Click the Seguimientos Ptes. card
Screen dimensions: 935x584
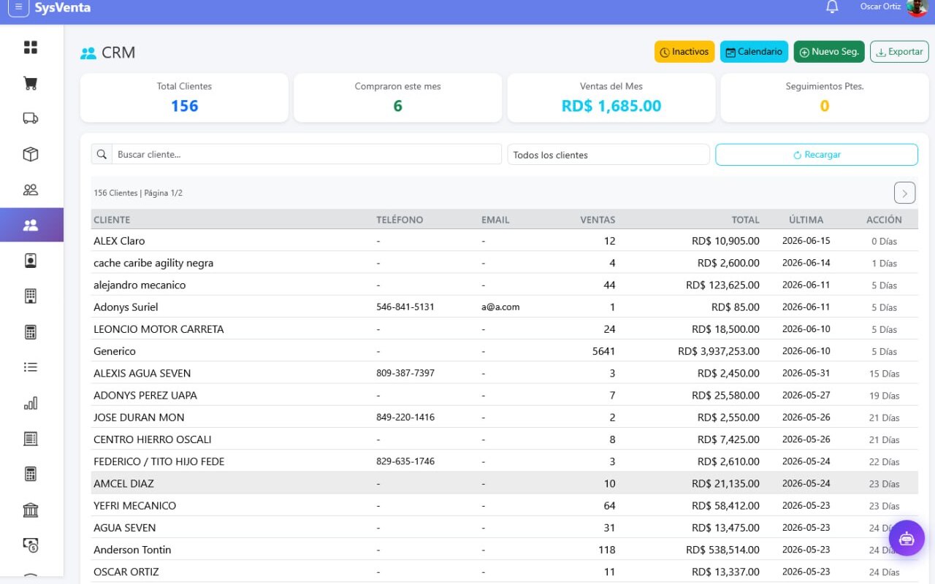click(x=825, y=98)
